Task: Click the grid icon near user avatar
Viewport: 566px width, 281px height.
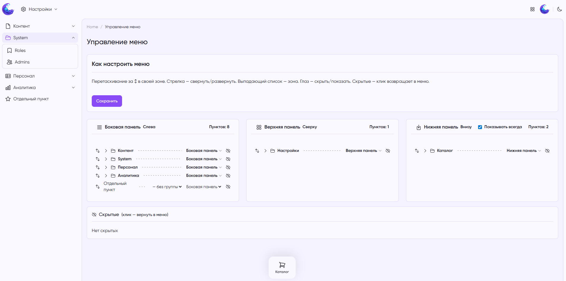Action: click(532, 9)
